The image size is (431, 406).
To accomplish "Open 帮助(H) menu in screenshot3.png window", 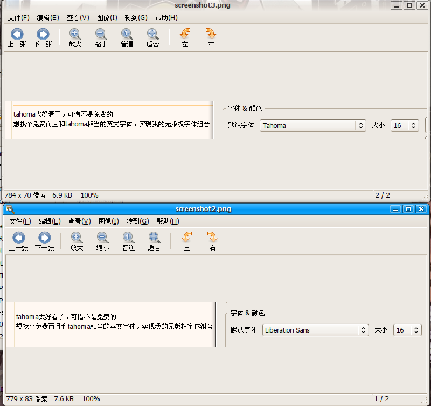I will coord(166,18).
